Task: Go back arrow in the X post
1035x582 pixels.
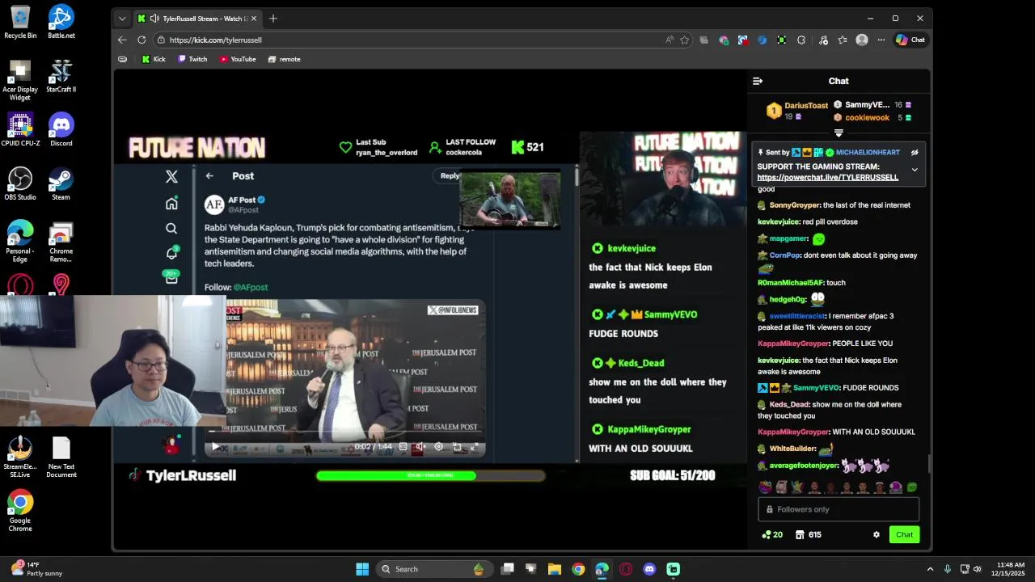Action: 209,175
